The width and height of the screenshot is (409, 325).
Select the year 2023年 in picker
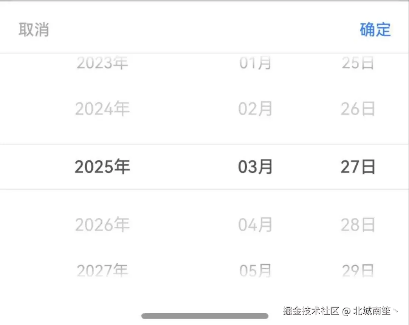(102, 63)
